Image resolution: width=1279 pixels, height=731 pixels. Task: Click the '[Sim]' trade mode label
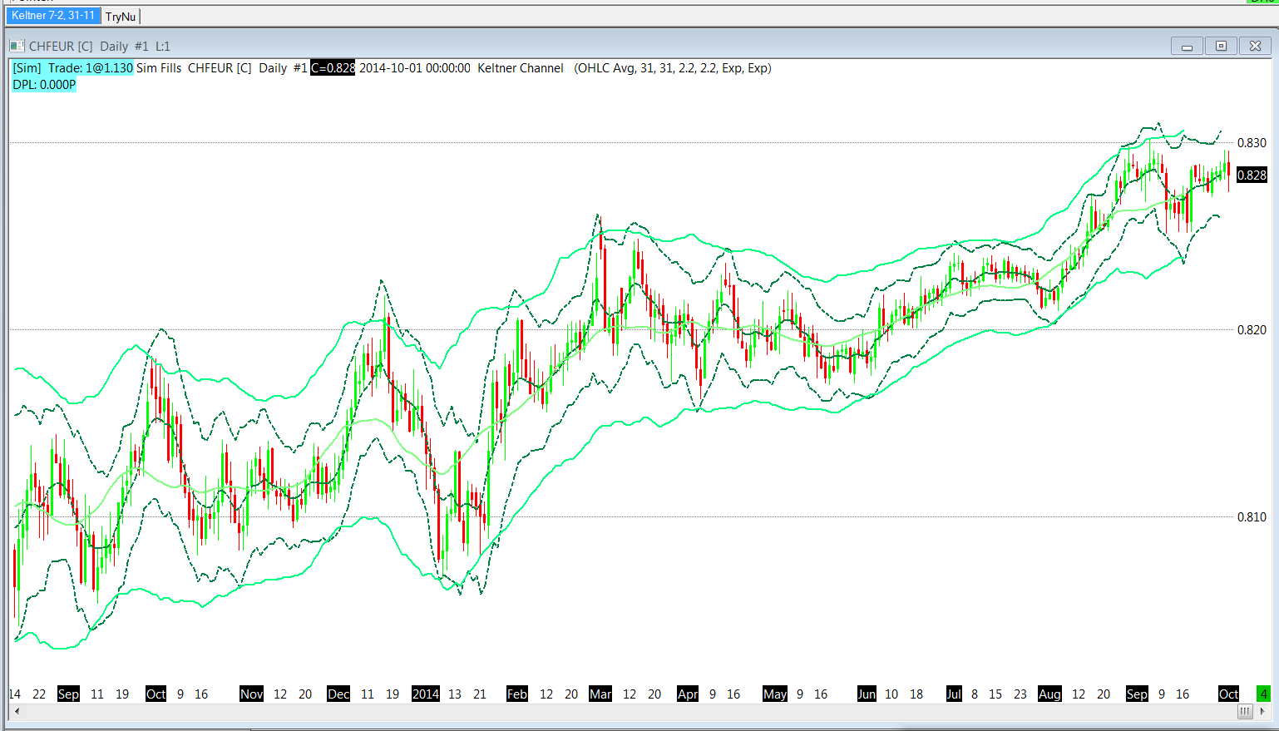(27, 68)
